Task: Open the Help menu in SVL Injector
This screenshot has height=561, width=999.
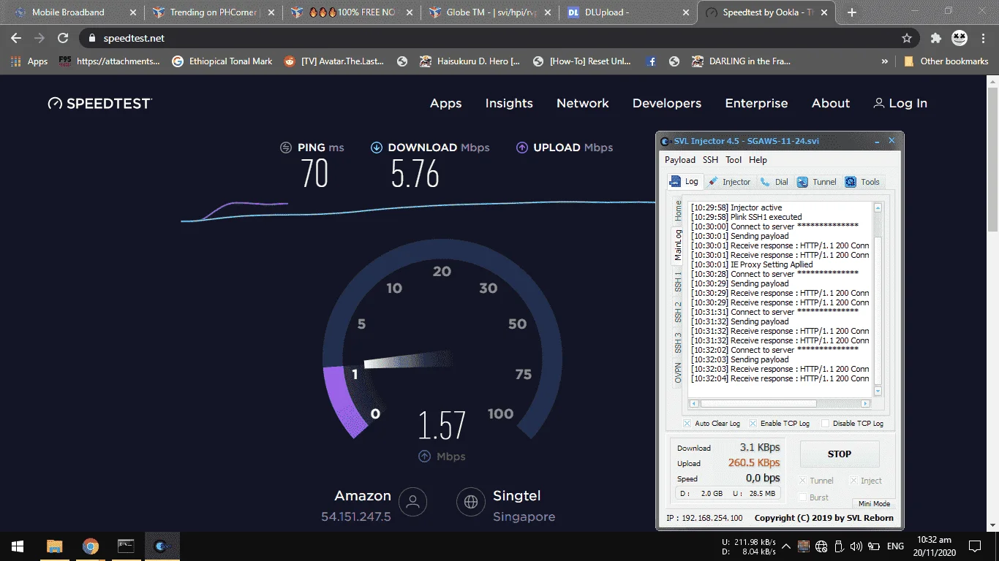Action: tap(758, 160)
